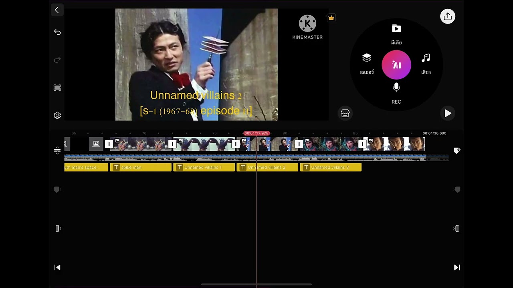Select the 'uth man's space' text layer
This screenshot has width=513, height=288.
point(86,167)
